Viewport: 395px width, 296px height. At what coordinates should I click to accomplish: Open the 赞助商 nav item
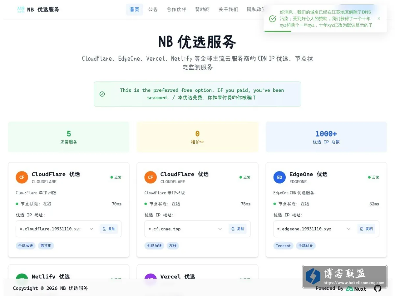pos(202,10)
